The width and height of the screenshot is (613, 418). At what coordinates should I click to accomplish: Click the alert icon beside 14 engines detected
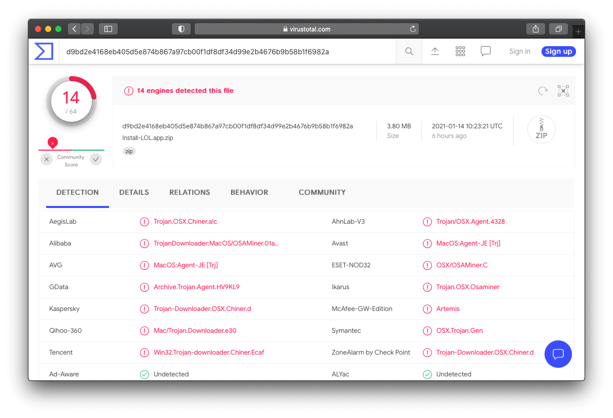(x=128, y=91)
